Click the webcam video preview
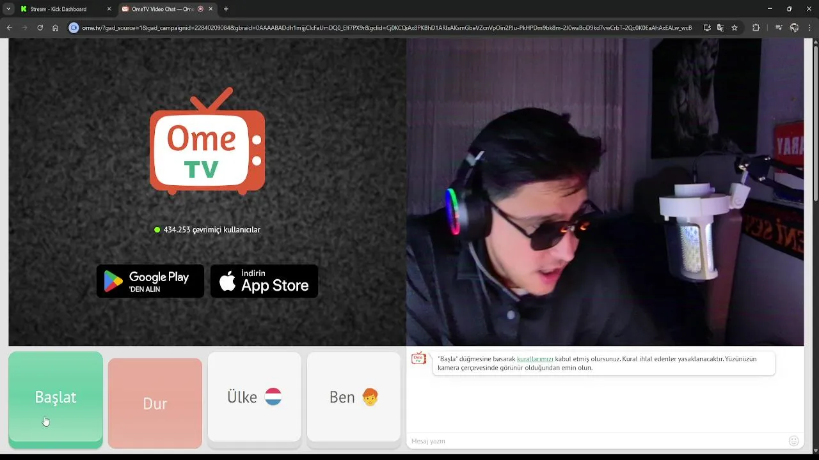This screenshot has height=460, width=819. tap(605, 192)
